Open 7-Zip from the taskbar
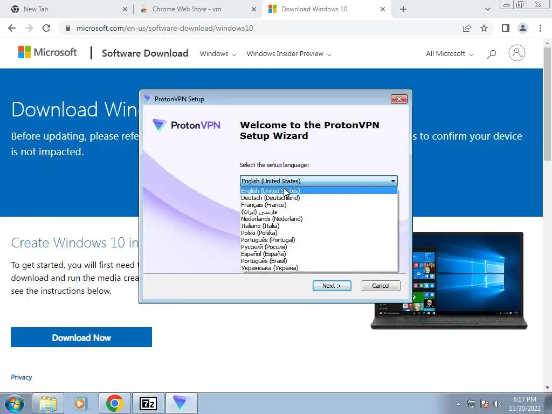The image size is (552, 414). pos(148,403)
